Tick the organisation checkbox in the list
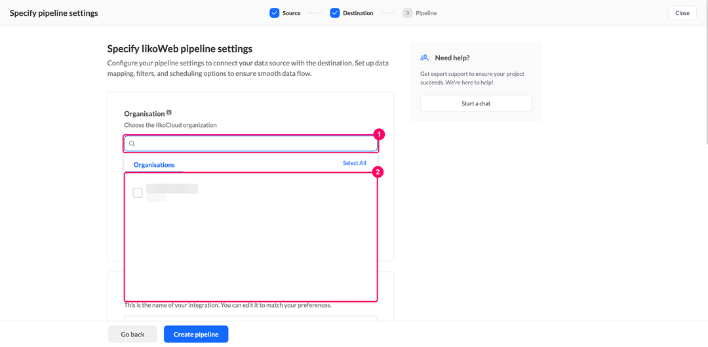The width and height of the screenshot is (708, 347). coord(138,192)
